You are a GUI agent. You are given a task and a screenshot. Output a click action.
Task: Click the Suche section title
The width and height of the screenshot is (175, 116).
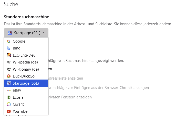coord(11,4)
